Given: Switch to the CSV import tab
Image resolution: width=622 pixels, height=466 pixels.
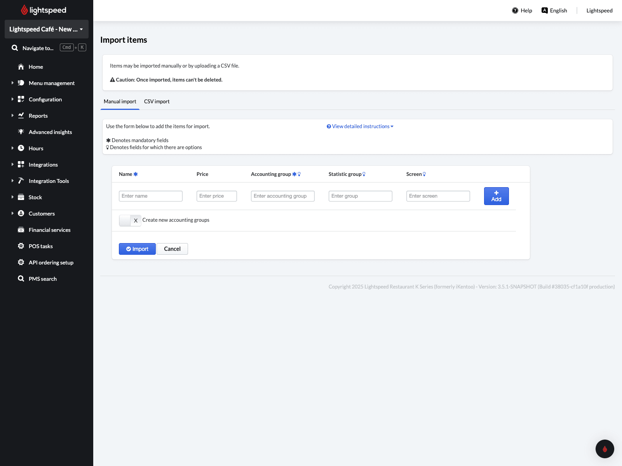Looking at the screenshot, I should click(x=157, y=102).
